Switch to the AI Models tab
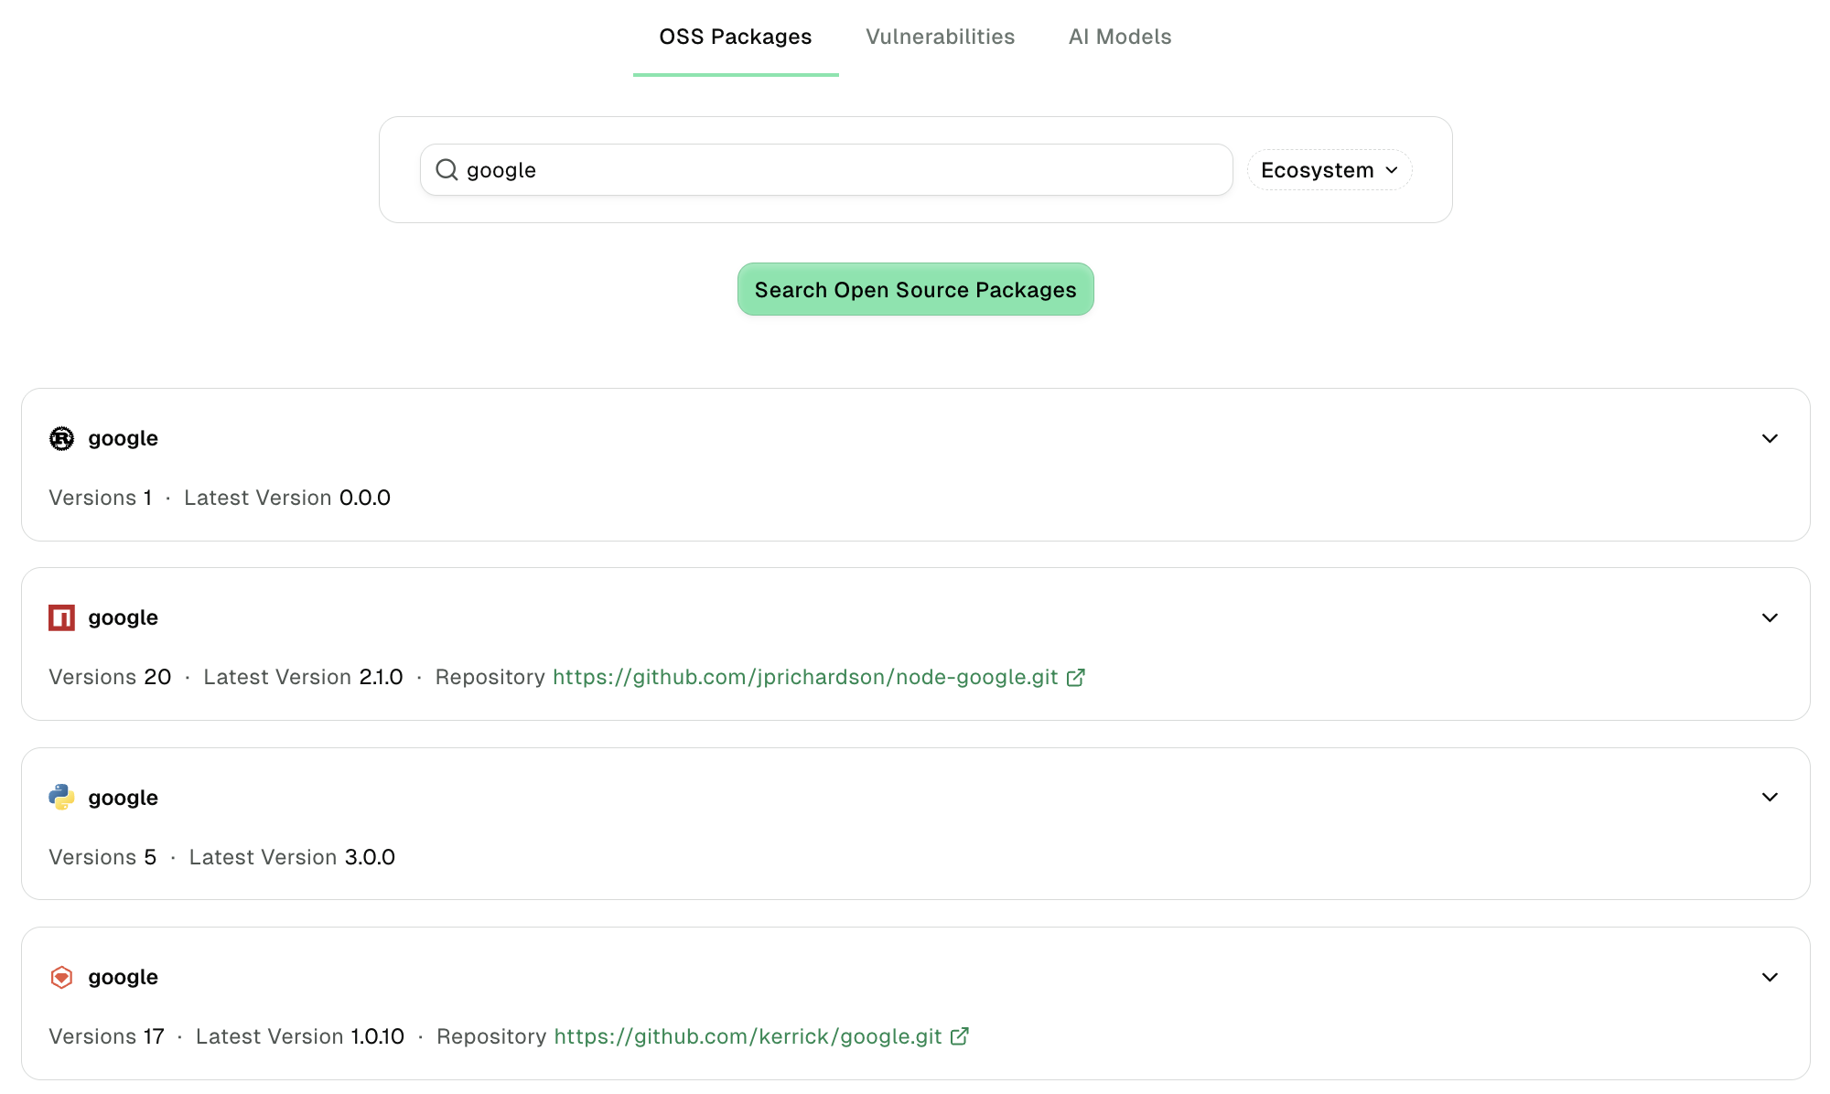 tap(1120, 37)
